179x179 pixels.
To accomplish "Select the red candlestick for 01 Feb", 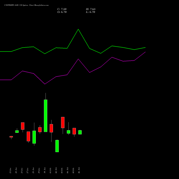I will tap(51, 128).
